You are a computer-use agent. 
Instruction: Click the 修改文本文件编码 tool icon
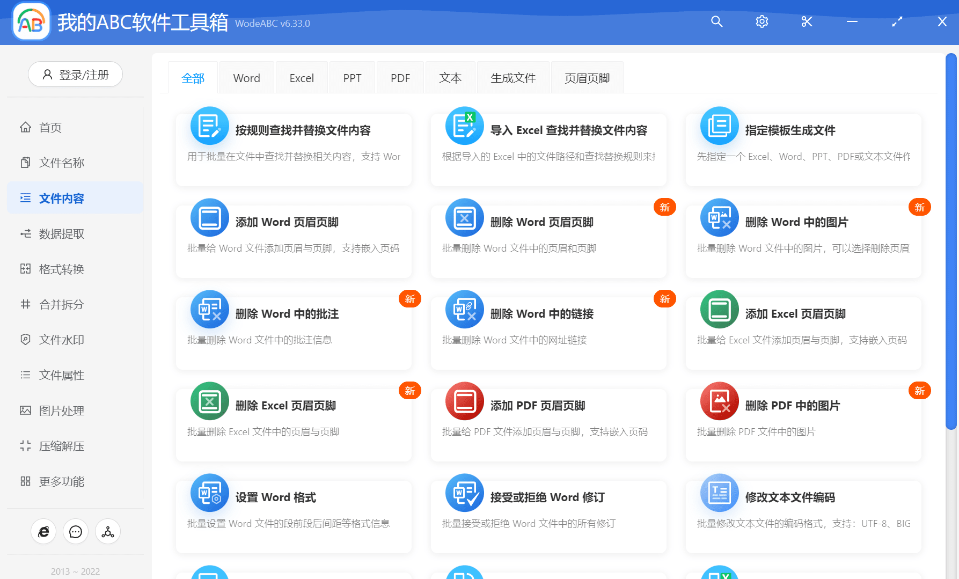(719, 493)
